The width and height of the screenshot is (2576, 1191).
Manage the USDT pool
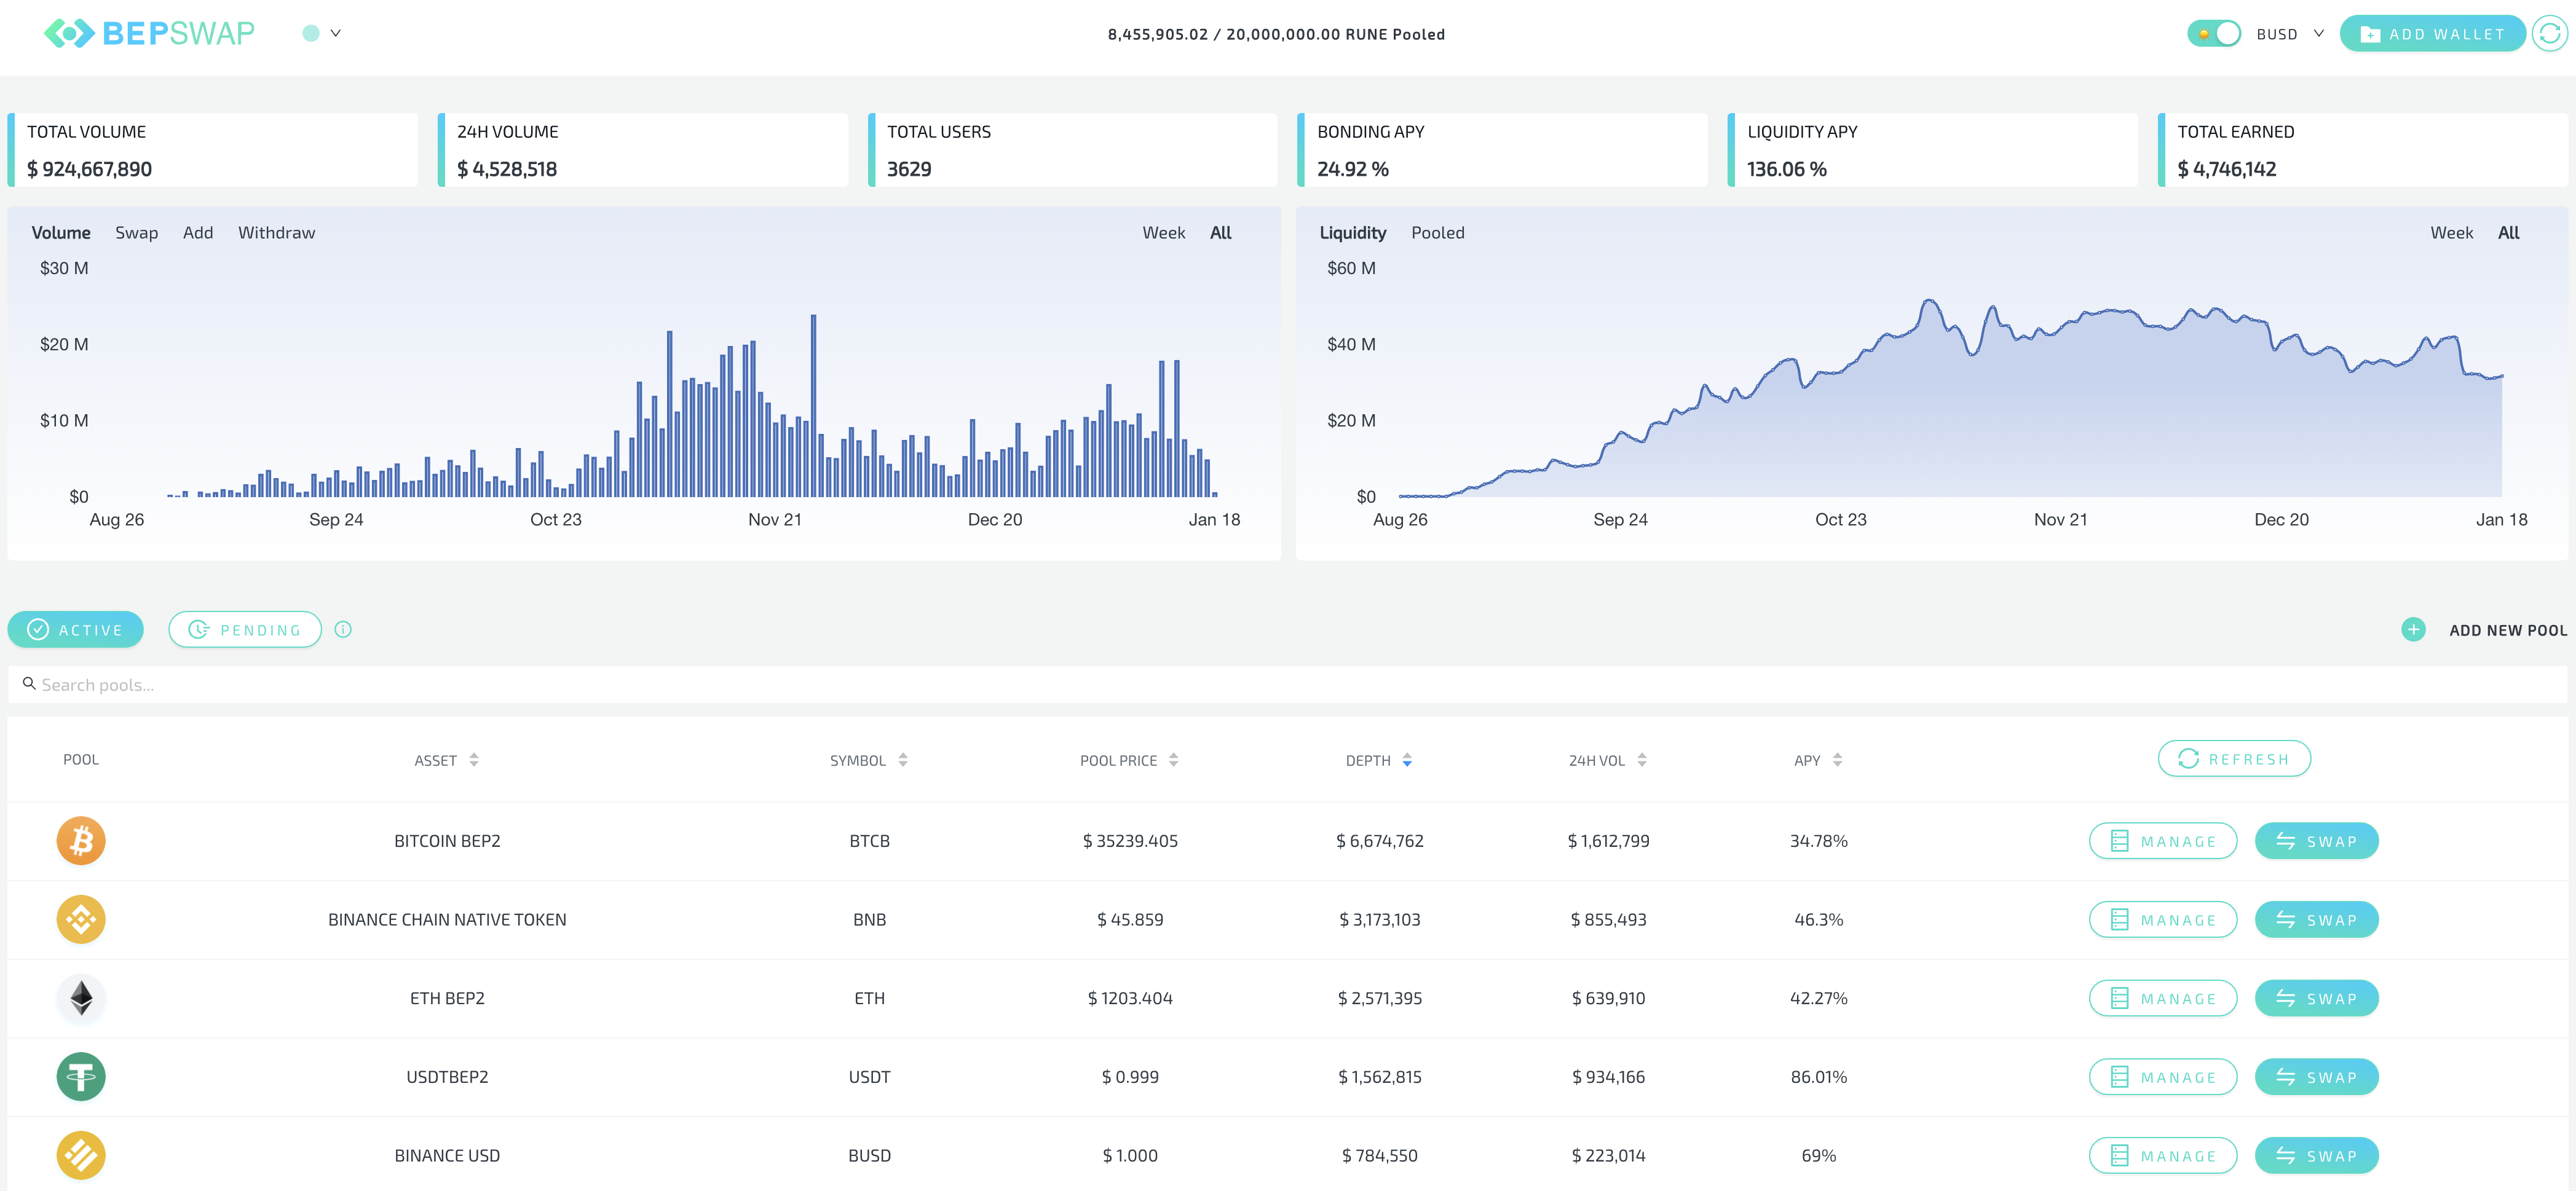coord(2162,1076)
